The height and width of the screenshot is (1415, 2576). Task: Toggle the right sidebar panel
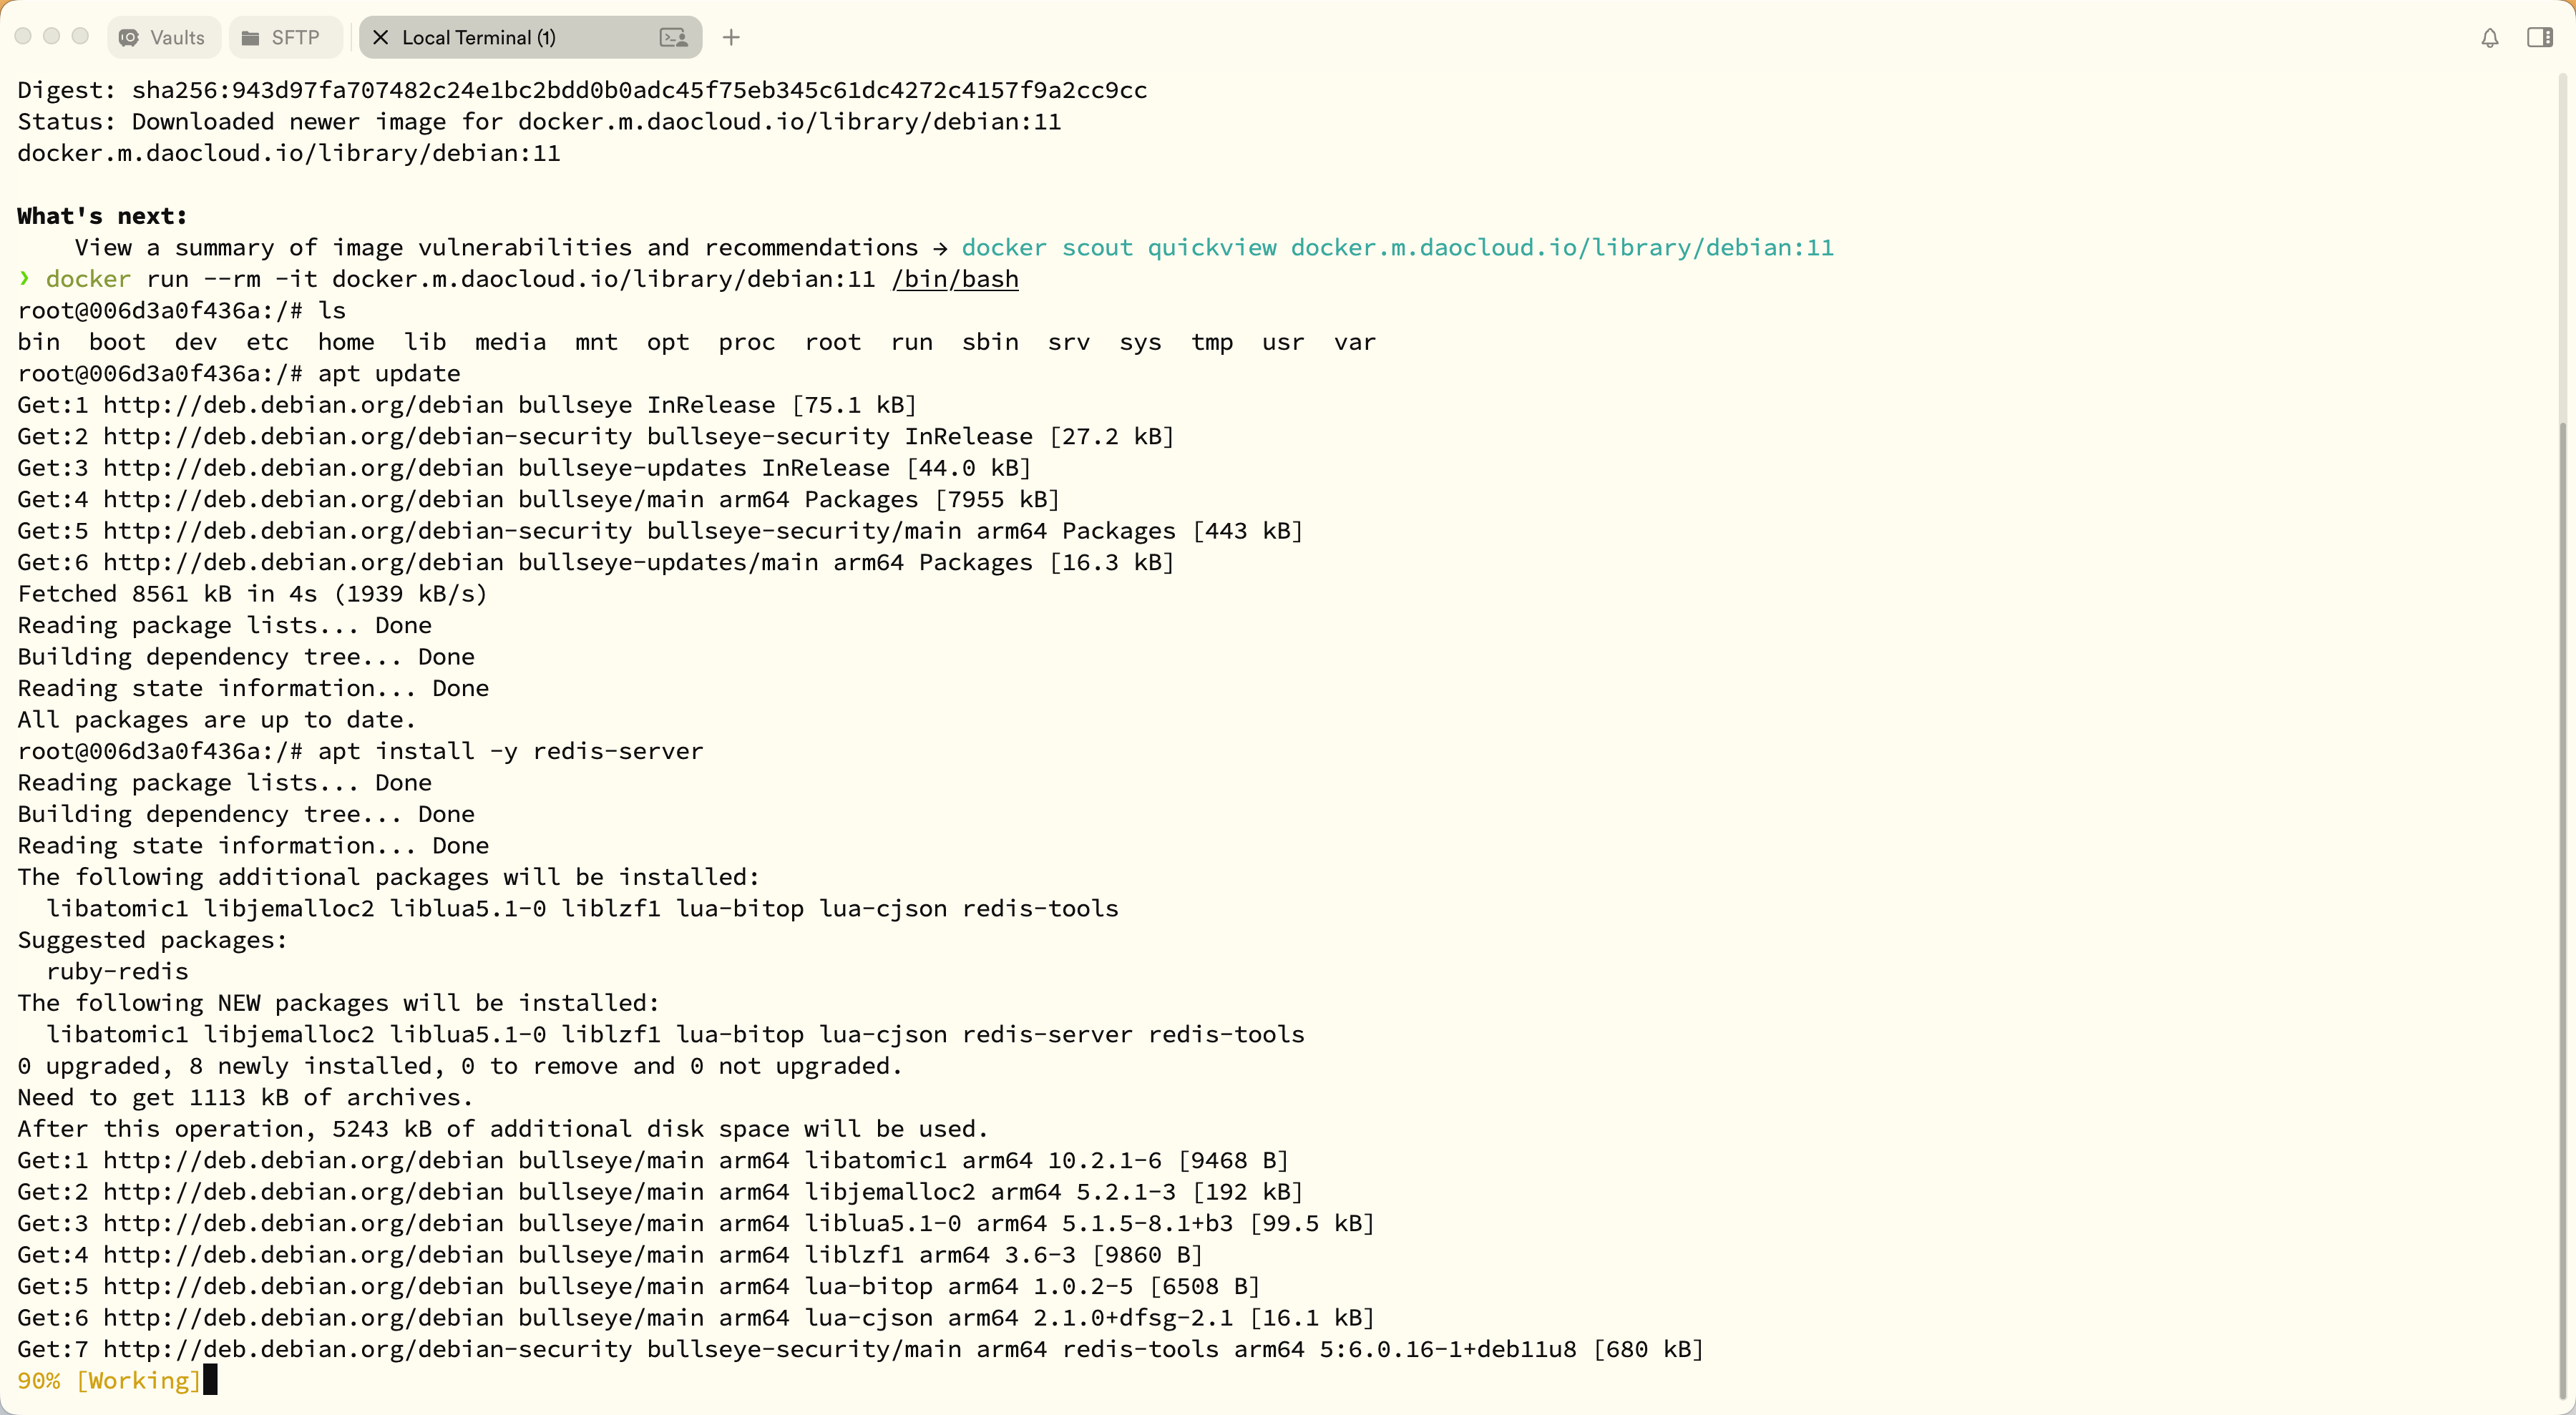pyautogui.click(x=2540, y=37)
